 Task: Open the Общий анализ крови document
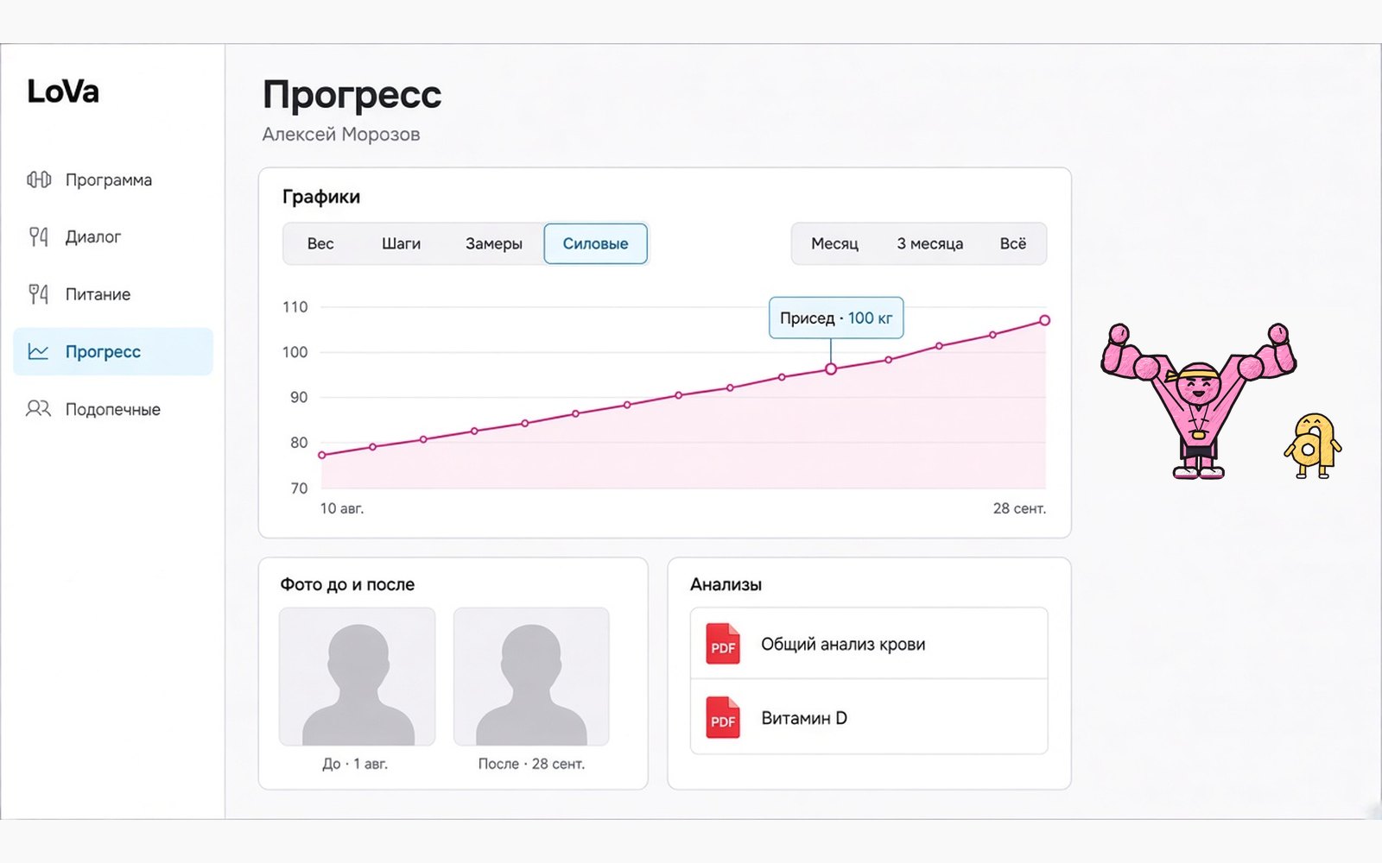coord(869,644)
